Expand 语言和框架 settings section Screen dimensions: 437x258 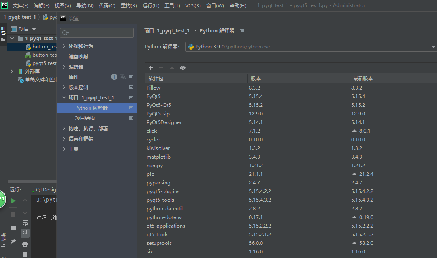pyautogui.click(x=64, y=138)
